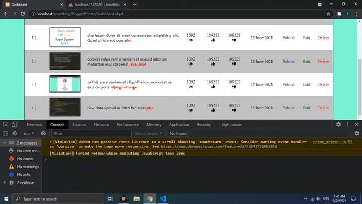Open File Explorer from the taskbar

[x=137, y=199]
